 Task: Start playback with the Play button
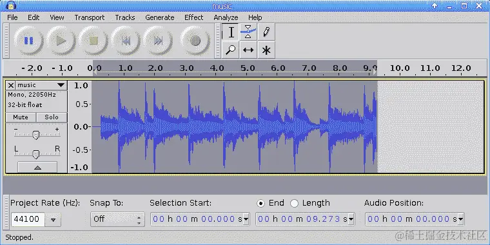[x=61, y=41]
